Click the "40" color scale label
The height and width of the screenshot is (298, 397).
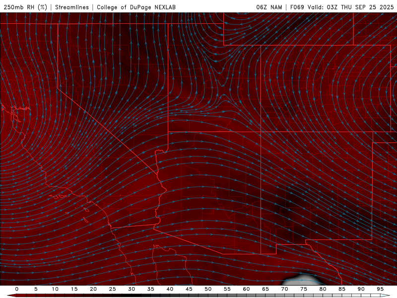pyautogui.click(x=170, y=289)
